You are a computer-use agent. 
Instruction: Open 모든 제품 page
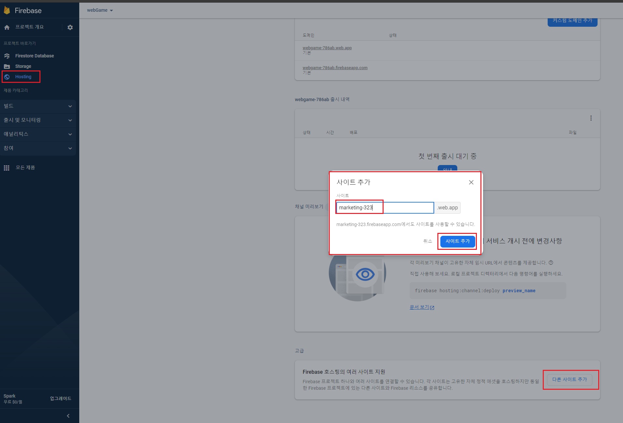pyautogui.click(x=25, y=167)
